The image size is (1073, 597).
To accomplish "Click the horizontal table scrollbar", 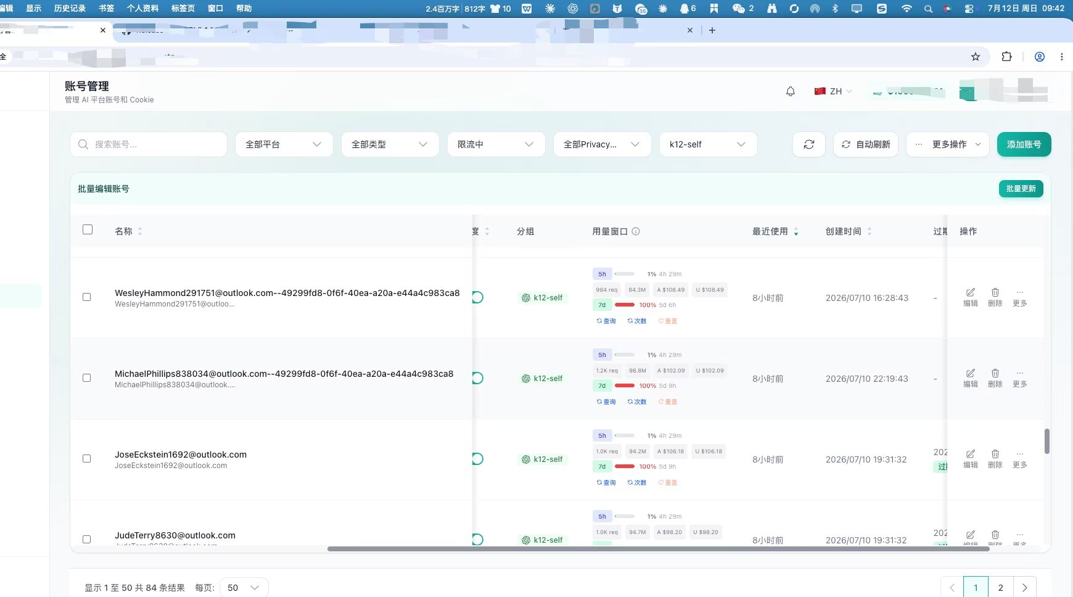I will tap(658, 548).
